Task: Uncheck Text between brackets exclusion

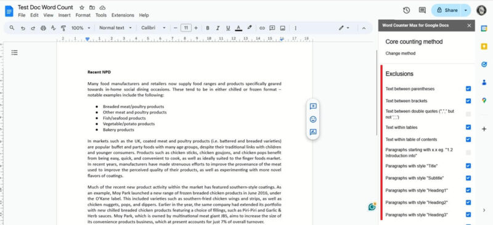Action: tap(468, 101)
